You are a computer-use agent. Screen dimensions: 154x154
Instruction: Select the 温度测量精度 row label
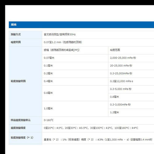coord(18,128)
